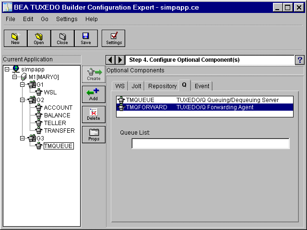
Task: Switch to the Jolt tab
Action: [x=136, y=86]
